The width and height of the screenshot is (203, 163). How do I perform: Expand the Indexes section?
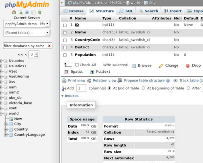70,96
